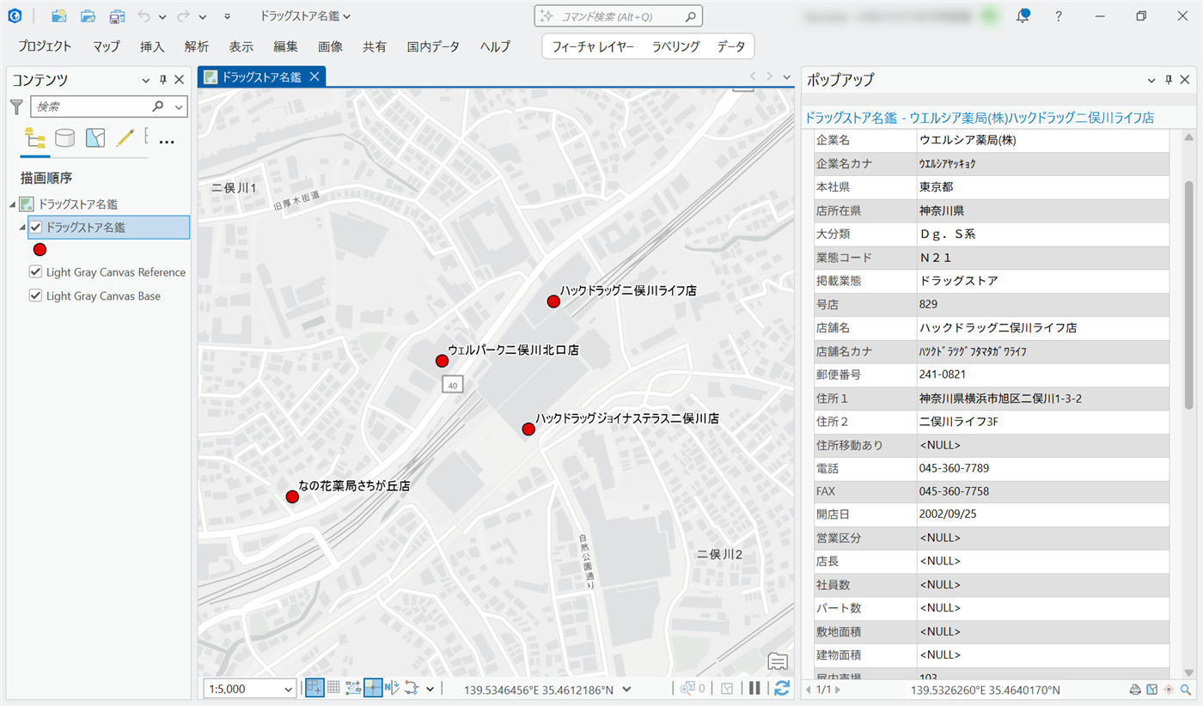The height and width of the screenshot is (706, 1203).
Task: Collapse the ドラッグストア名鑑 map tree node
Action: [12, 204]
